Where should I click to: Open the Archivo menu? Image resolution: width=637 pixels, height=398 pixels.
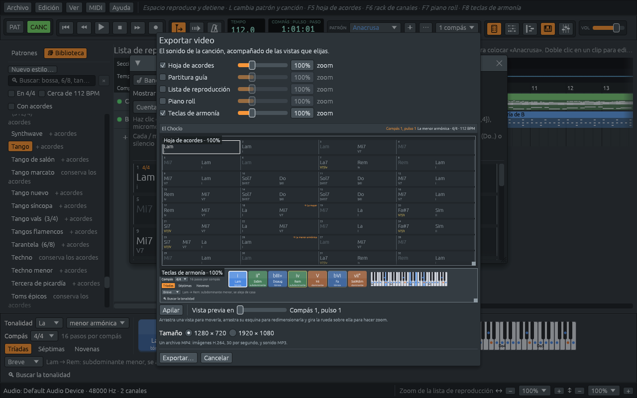tap(17, 7)
